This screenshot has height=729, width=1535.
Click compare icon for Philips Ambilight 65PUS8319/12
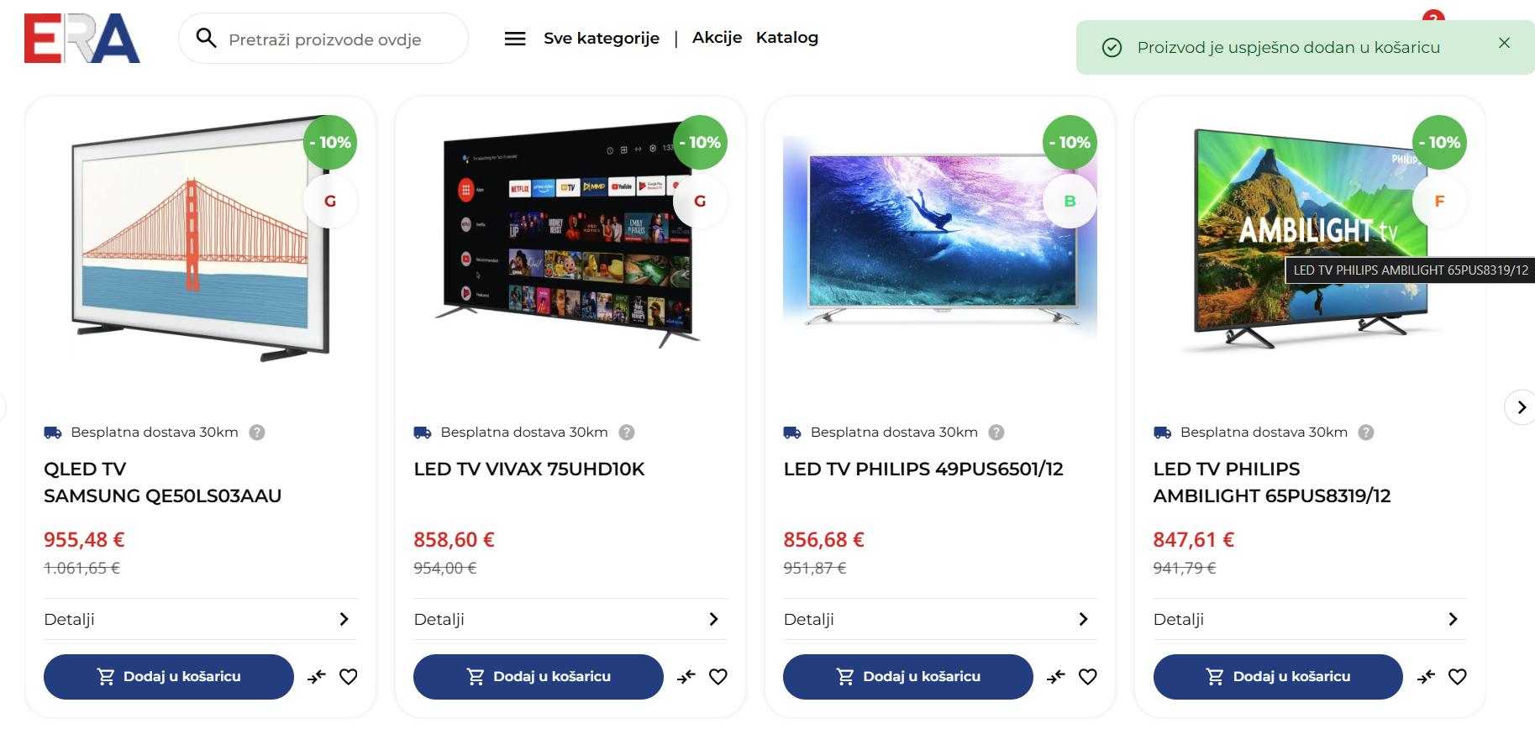tap(1426, 677)
